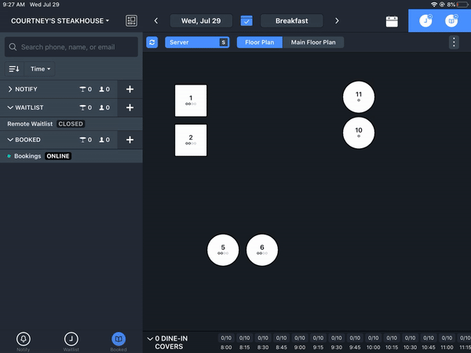The height and width of the screenshot is (353, 471).
Task: Open the Time sort dropdown
Action: tap(40, 69)
